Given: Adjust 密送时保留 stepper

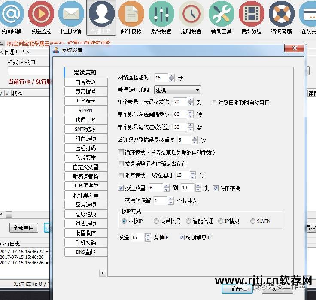Looking at the screenshot, I should click(171, 201).
